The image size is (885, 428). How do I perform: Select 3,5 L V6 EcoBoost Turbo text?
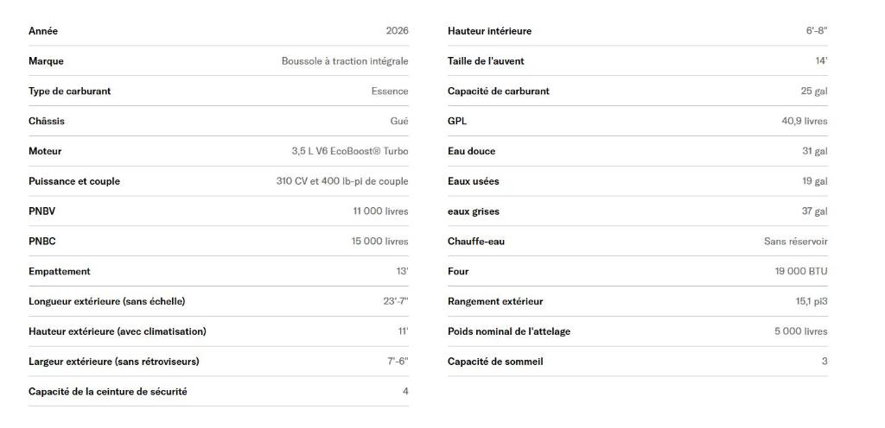[x=349, y=151]
